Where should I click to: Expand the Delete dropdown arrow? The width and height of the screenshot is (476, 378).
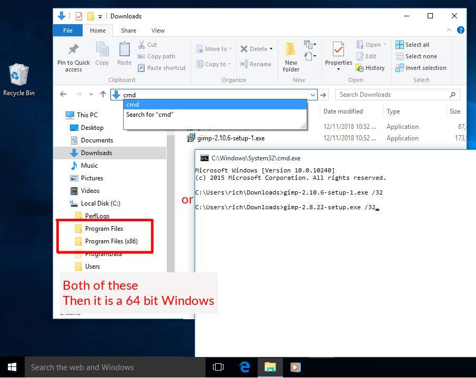tap(271, 49)
